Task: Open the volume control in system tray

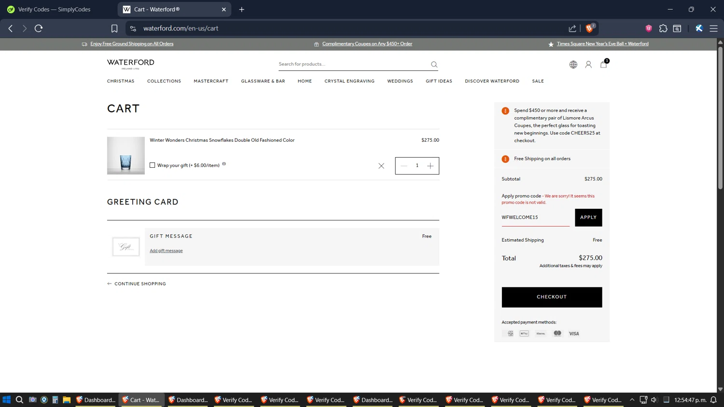Action: 654,400
